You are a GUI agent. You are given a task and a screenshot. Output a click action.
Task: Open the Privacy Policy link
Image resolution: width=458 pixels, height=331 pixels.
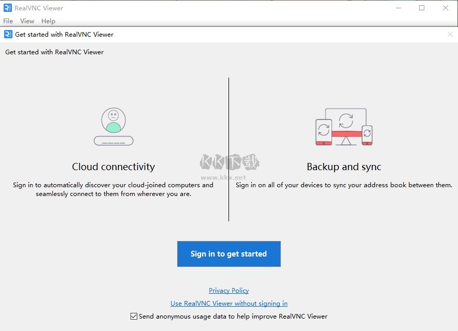228,290
